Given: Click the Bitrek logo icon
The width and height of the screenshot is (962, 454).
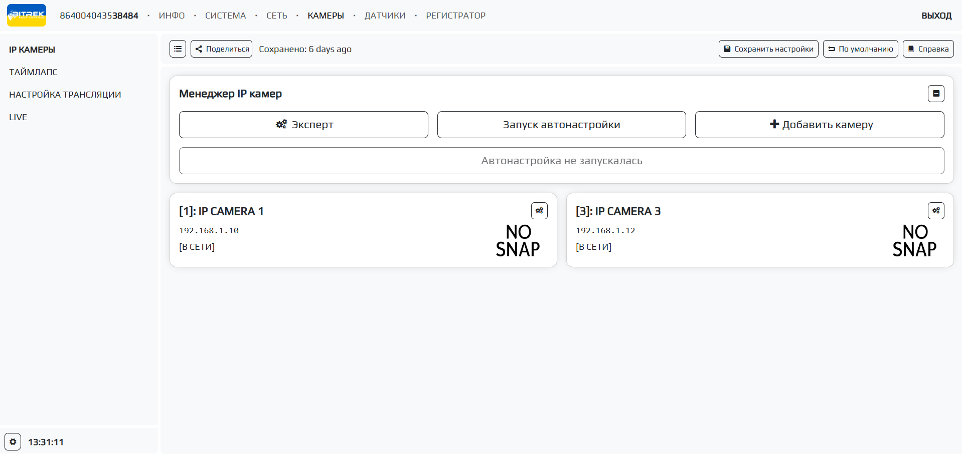Looking at the screenshot, I should pos(27,16).
